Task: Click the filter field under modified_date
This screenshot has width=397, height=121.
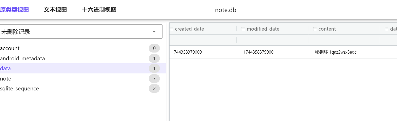Action: point(272,40)
